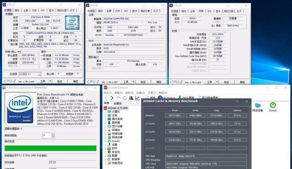This screenshot has height=169, width=292.
Task: Click the BIOS 更新 toolbar icon
Action: (180, 97)
